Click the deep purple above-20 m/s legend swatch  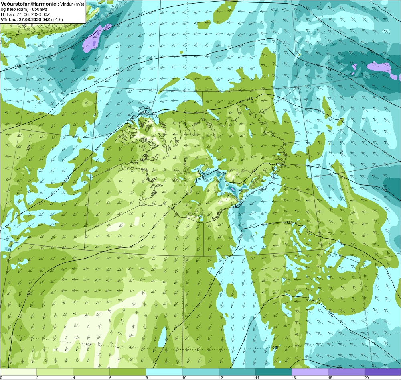click(383, 372)
